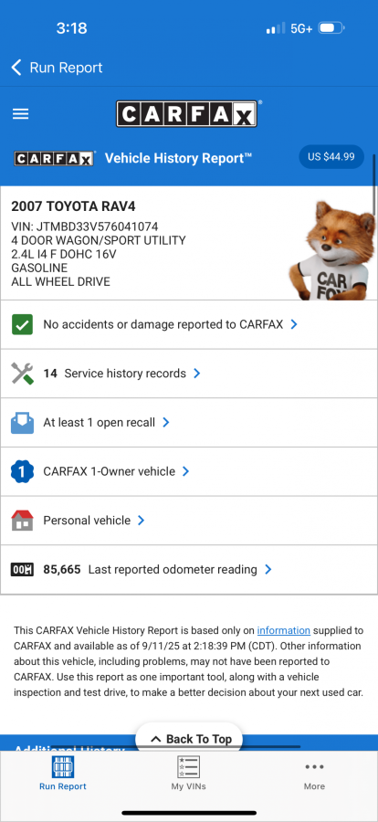
Task: Click the wrench service history icon
Action: (x=22, y=374)
